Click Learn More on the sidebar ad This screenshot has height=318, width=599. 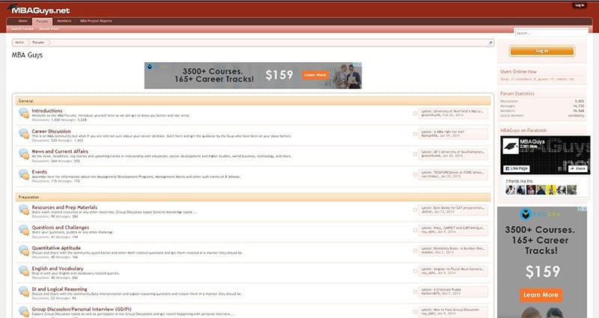pos(541,295)
